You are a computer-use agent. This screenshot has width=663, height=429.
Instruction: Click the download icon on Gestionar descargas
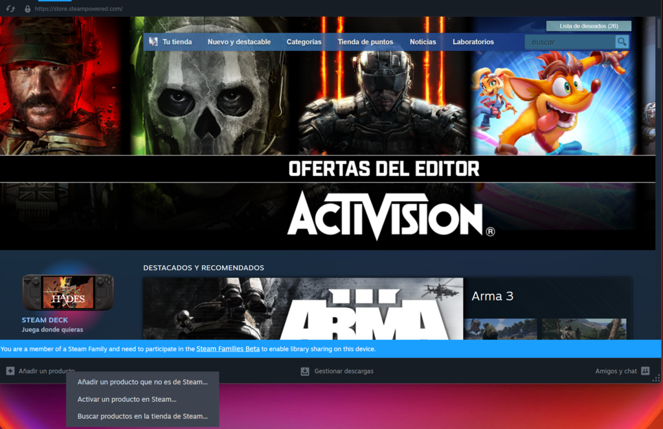pyautogui.click(x=304, y=371)
